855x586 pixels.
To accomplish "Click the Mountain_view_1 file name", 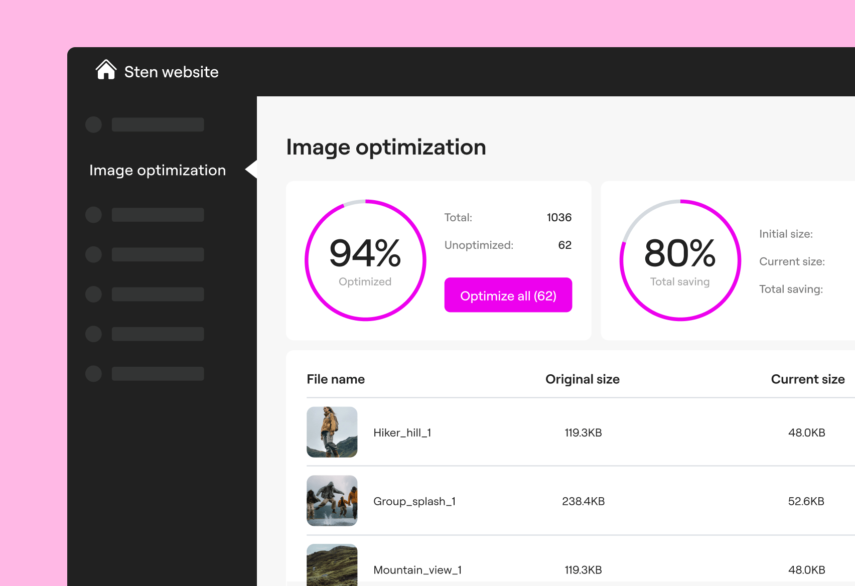I will click(x=417, y=570).
